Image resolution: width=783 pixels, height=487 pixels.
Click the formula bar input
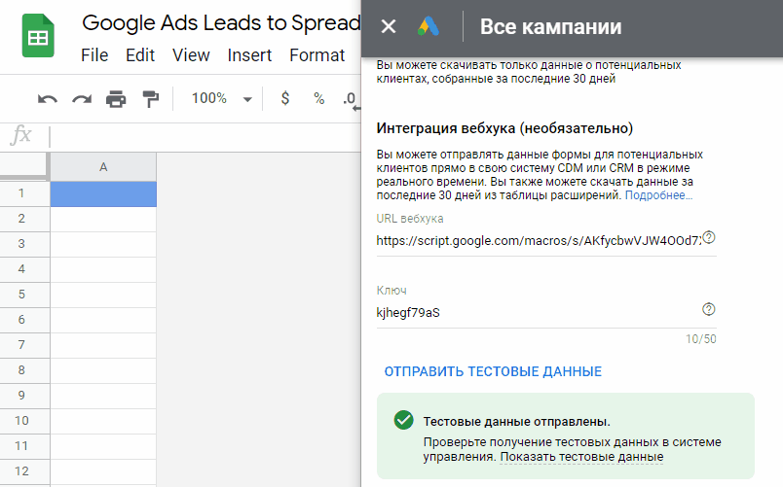205,137
